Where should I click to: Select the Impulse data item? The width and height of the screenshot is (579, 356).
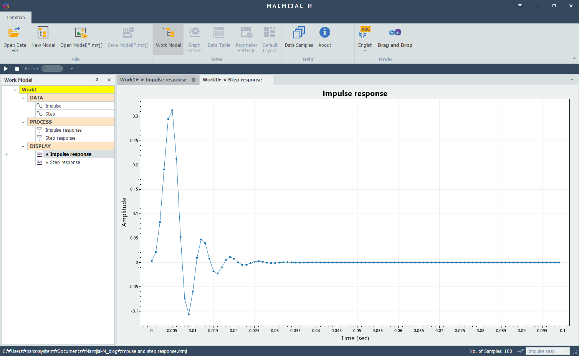coord(75,106)
